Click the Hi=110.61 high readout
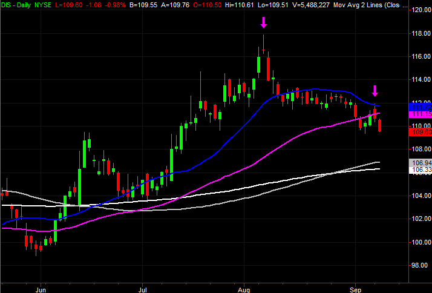The width and height of the screenshot is (432, 293). tap(240, 5)
